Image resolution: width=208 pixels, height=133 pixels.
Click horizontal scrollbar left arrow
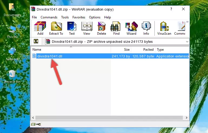pyautogui.click(x=33, y=118)
